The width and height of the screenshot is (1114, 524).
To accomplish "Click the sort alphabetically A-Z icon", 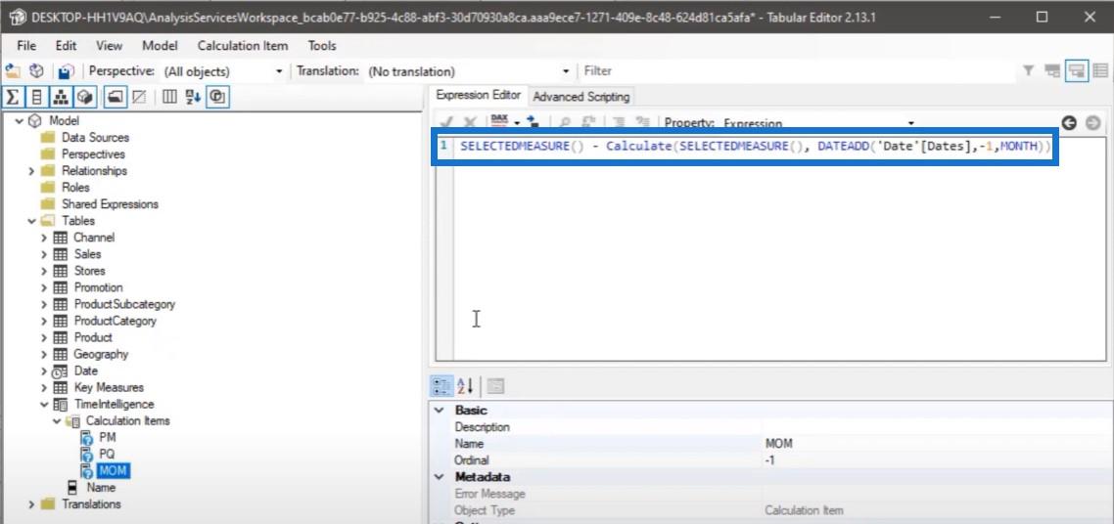I will 193,97.
